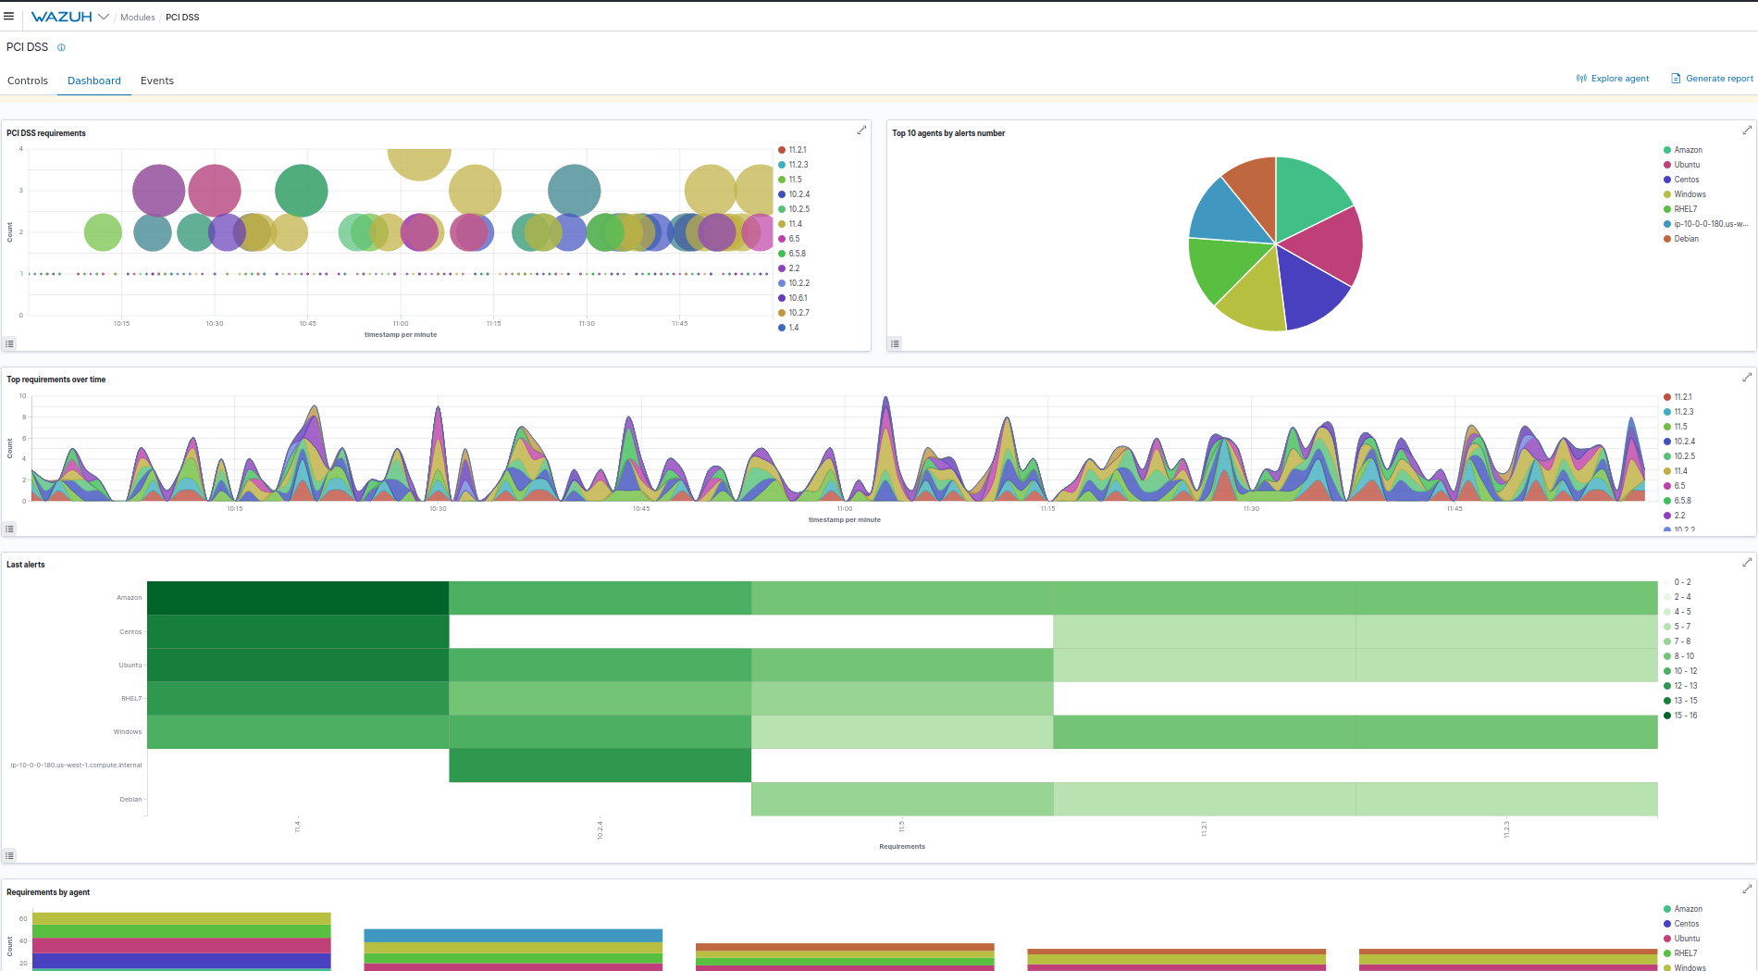Switch to the Events tab
The height and width of the screenshot is (971, 1758).
[156, 81]
